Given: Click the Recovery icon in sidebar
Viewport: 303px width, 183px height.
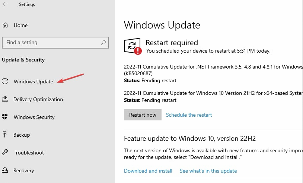Looking at the screenshot, I should coord(5,170).
